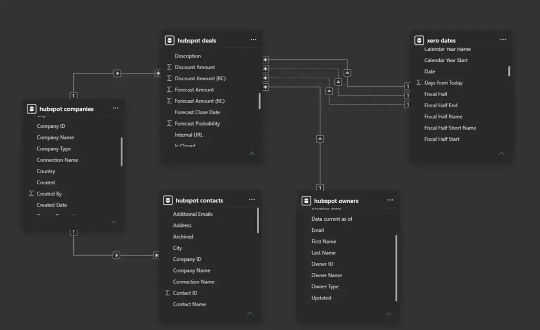Image resolution: width=540 pixels, height=330 pixels.
Task: Select the Data current as of field
Action: tap(332, 219)
